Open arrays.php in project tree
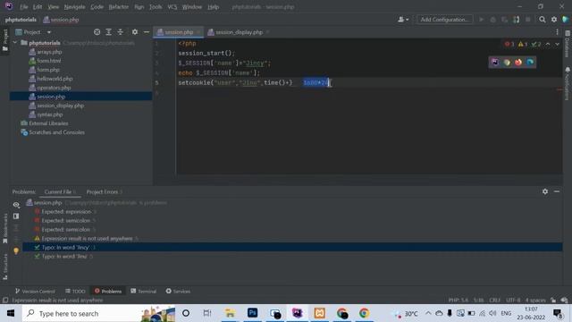The image size is (572, 322). 49,52
